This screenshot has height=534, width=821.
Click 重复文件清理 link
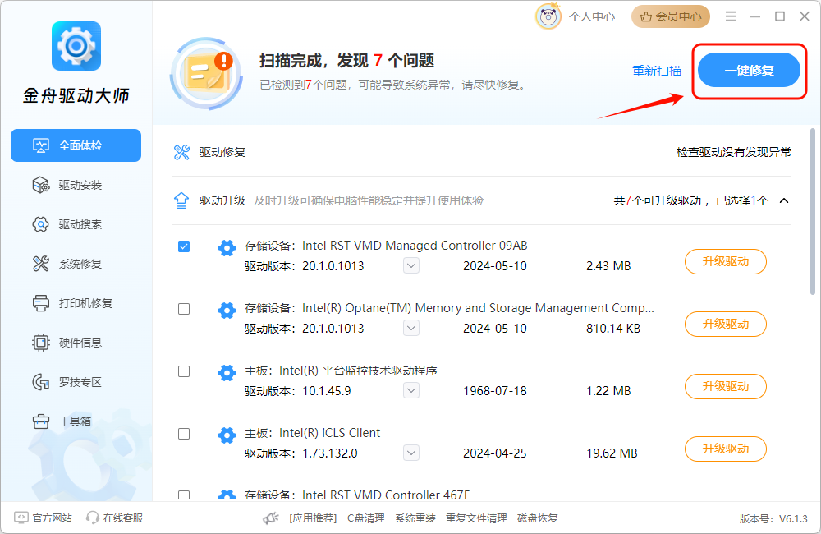[476, 518]
